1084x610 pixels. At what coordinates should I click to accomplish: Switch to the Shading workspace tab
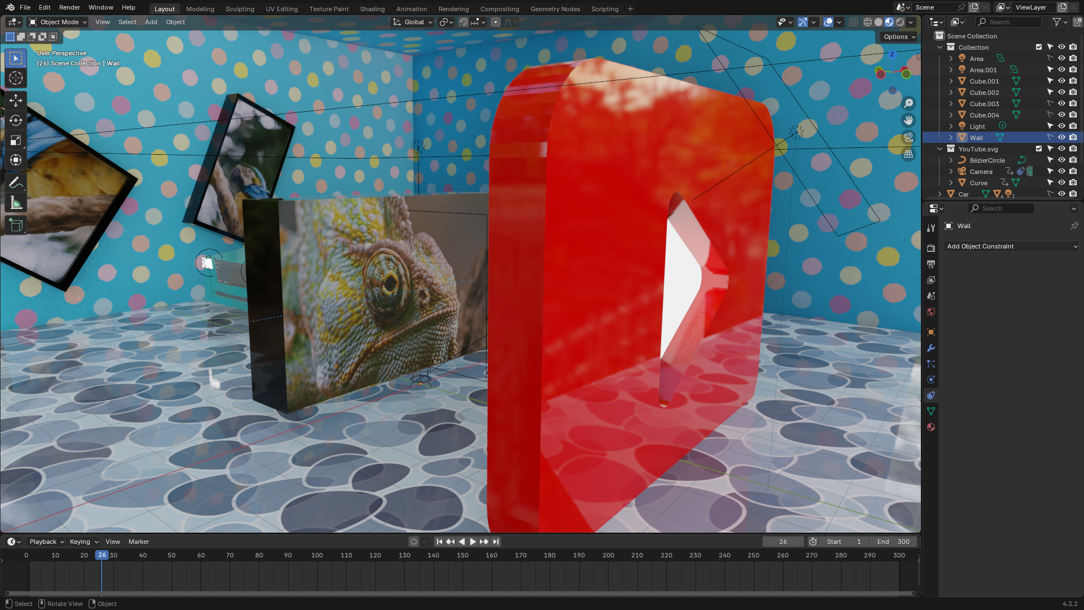point(372,9)
